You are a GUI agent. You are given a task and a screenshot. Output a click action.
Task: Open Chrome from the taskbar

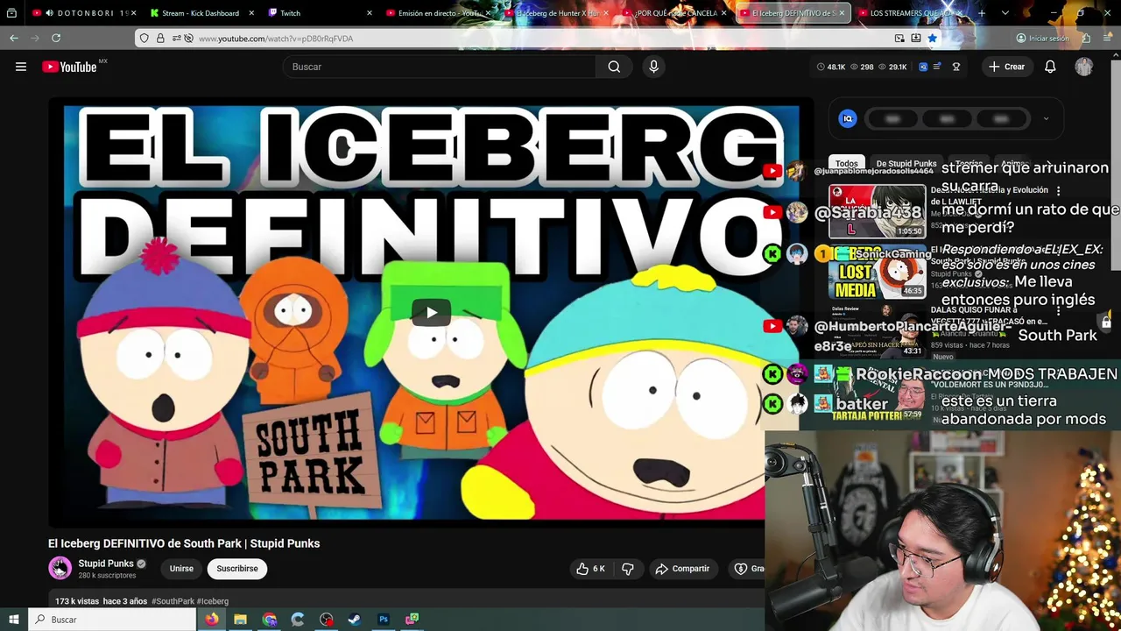coord(270,620)
